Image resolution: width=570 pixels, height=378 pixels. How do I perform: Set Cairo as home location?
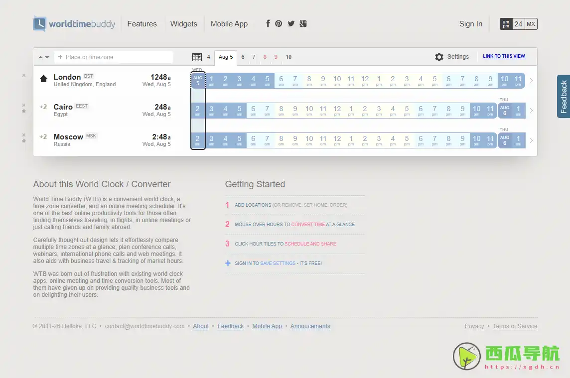click(24, 111)
